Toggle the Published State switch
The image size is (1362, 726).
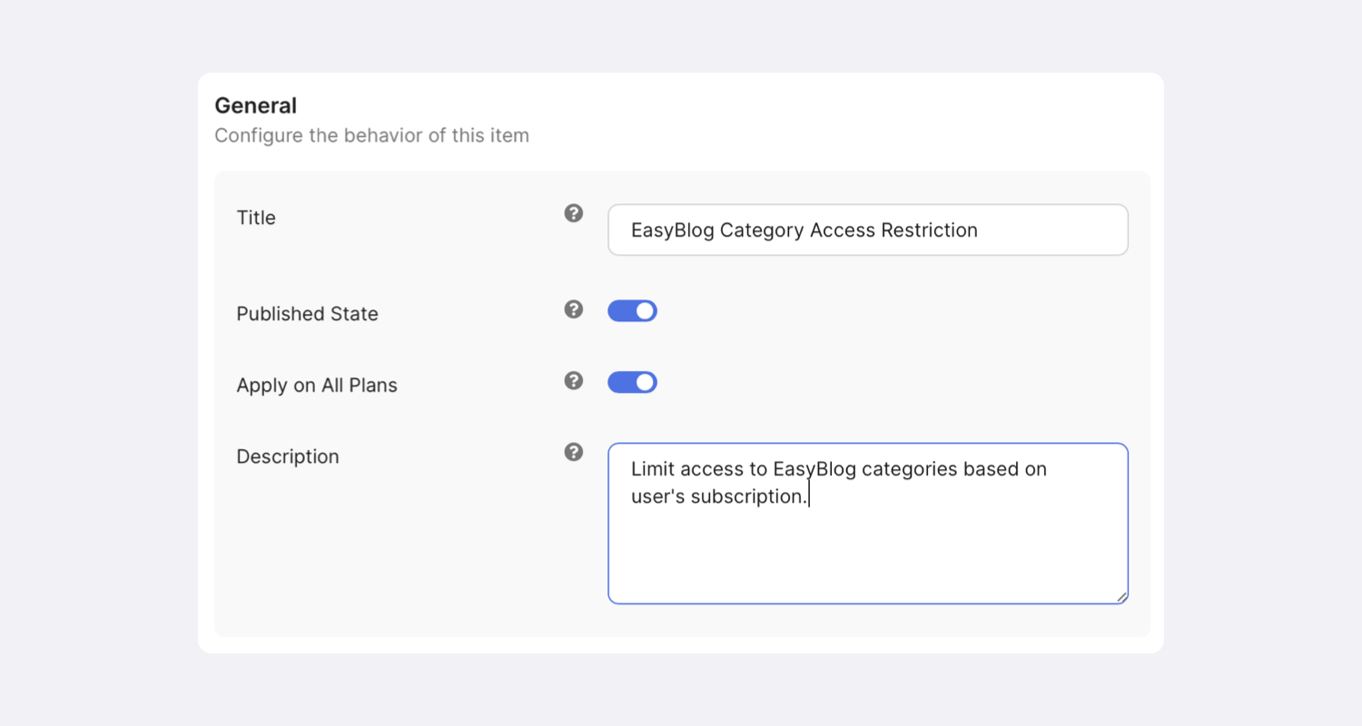pyautogui.click(x=632, y=311)
